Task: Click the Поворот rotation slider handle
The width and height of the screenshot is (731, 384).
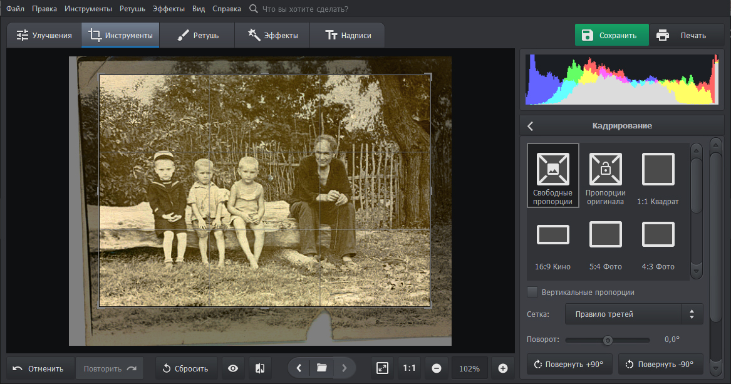Action: click(607, 340)
